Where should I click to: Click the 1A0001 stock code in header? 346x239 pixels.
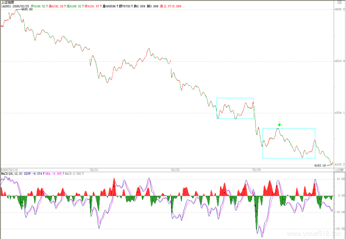point(6,6)
